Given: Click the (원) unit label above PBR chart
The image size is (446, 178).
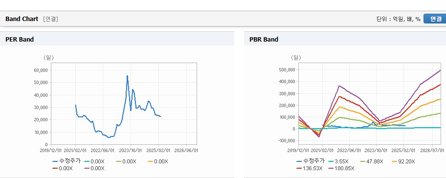Looking at the screenshot, I should (296, 57).
